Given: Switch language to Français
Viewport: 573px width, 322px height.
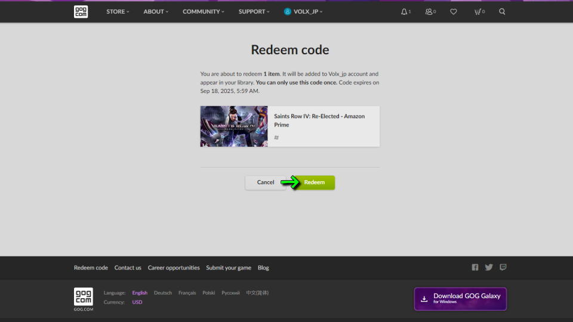Looking at the screenshot, I should coord(187,293).
